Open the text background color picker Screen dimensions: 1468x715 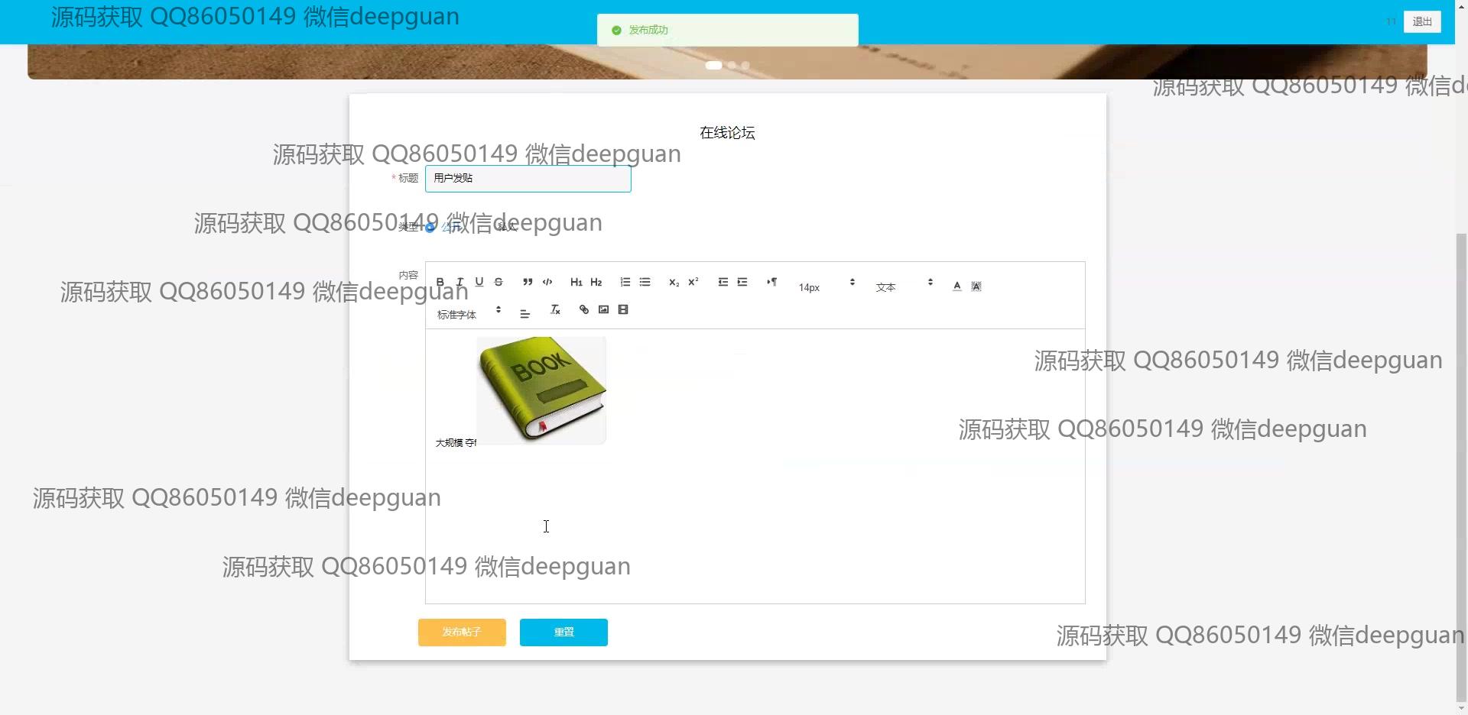tap(976, 286)
